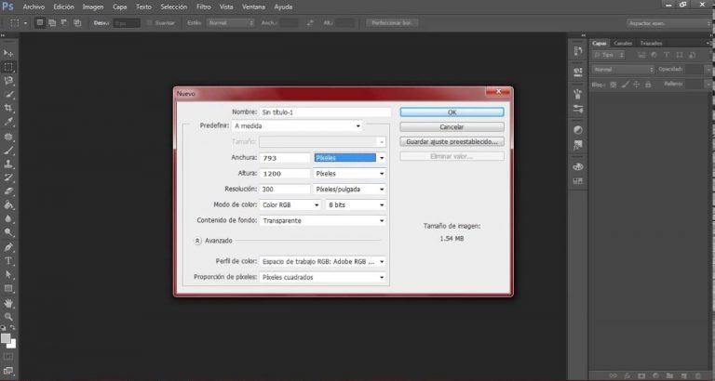Click the Anchura width input field

[x=284, y=158]
